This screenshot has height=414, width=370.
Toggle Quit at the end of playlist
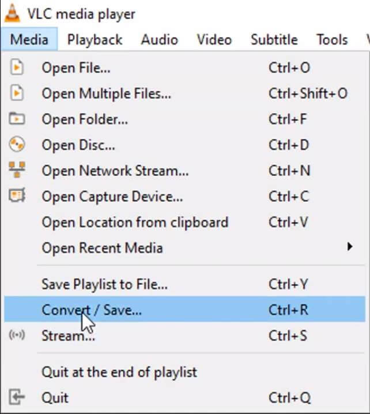click(x=119, y=372)
